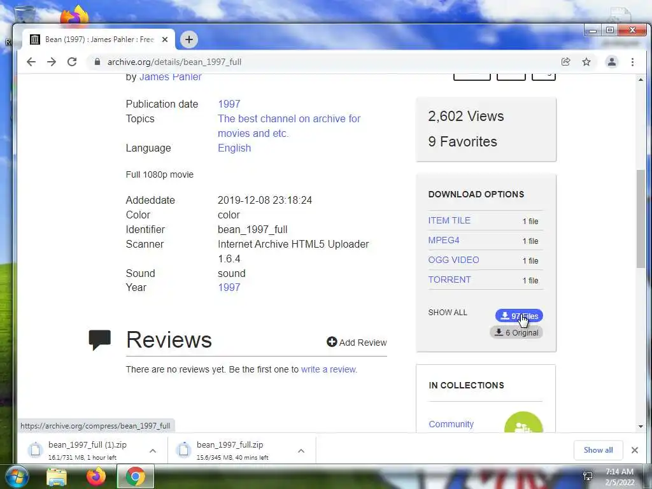Click the network tray icon
652x489 pixels.
coord(588,476)
